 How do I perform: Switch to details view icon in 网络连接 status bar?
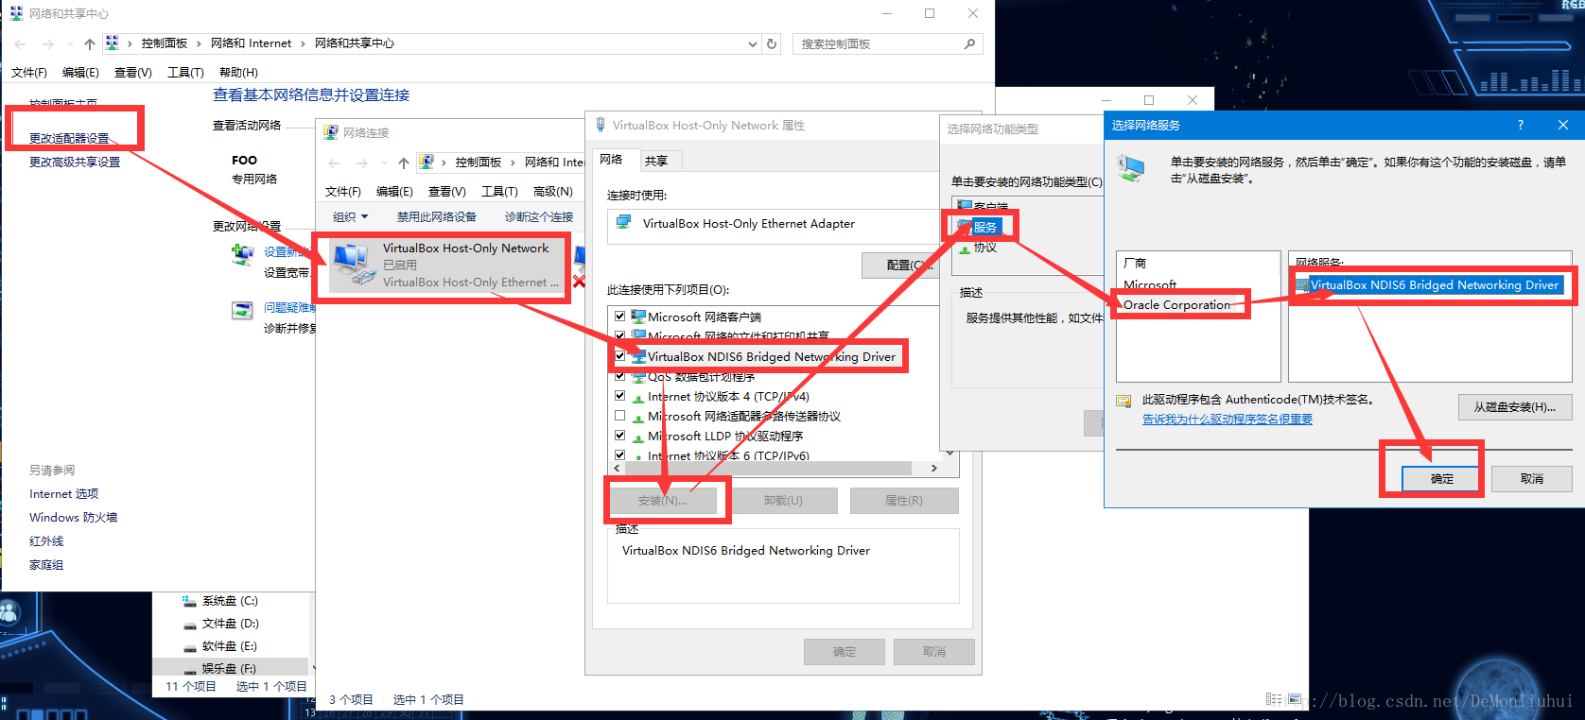[1274, 699]
